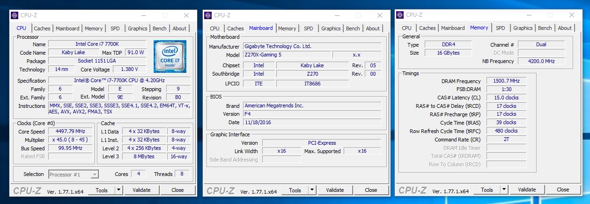Open Caches tab in Memory window
This screenshot has height=204, width=590.
pos(428,28)
